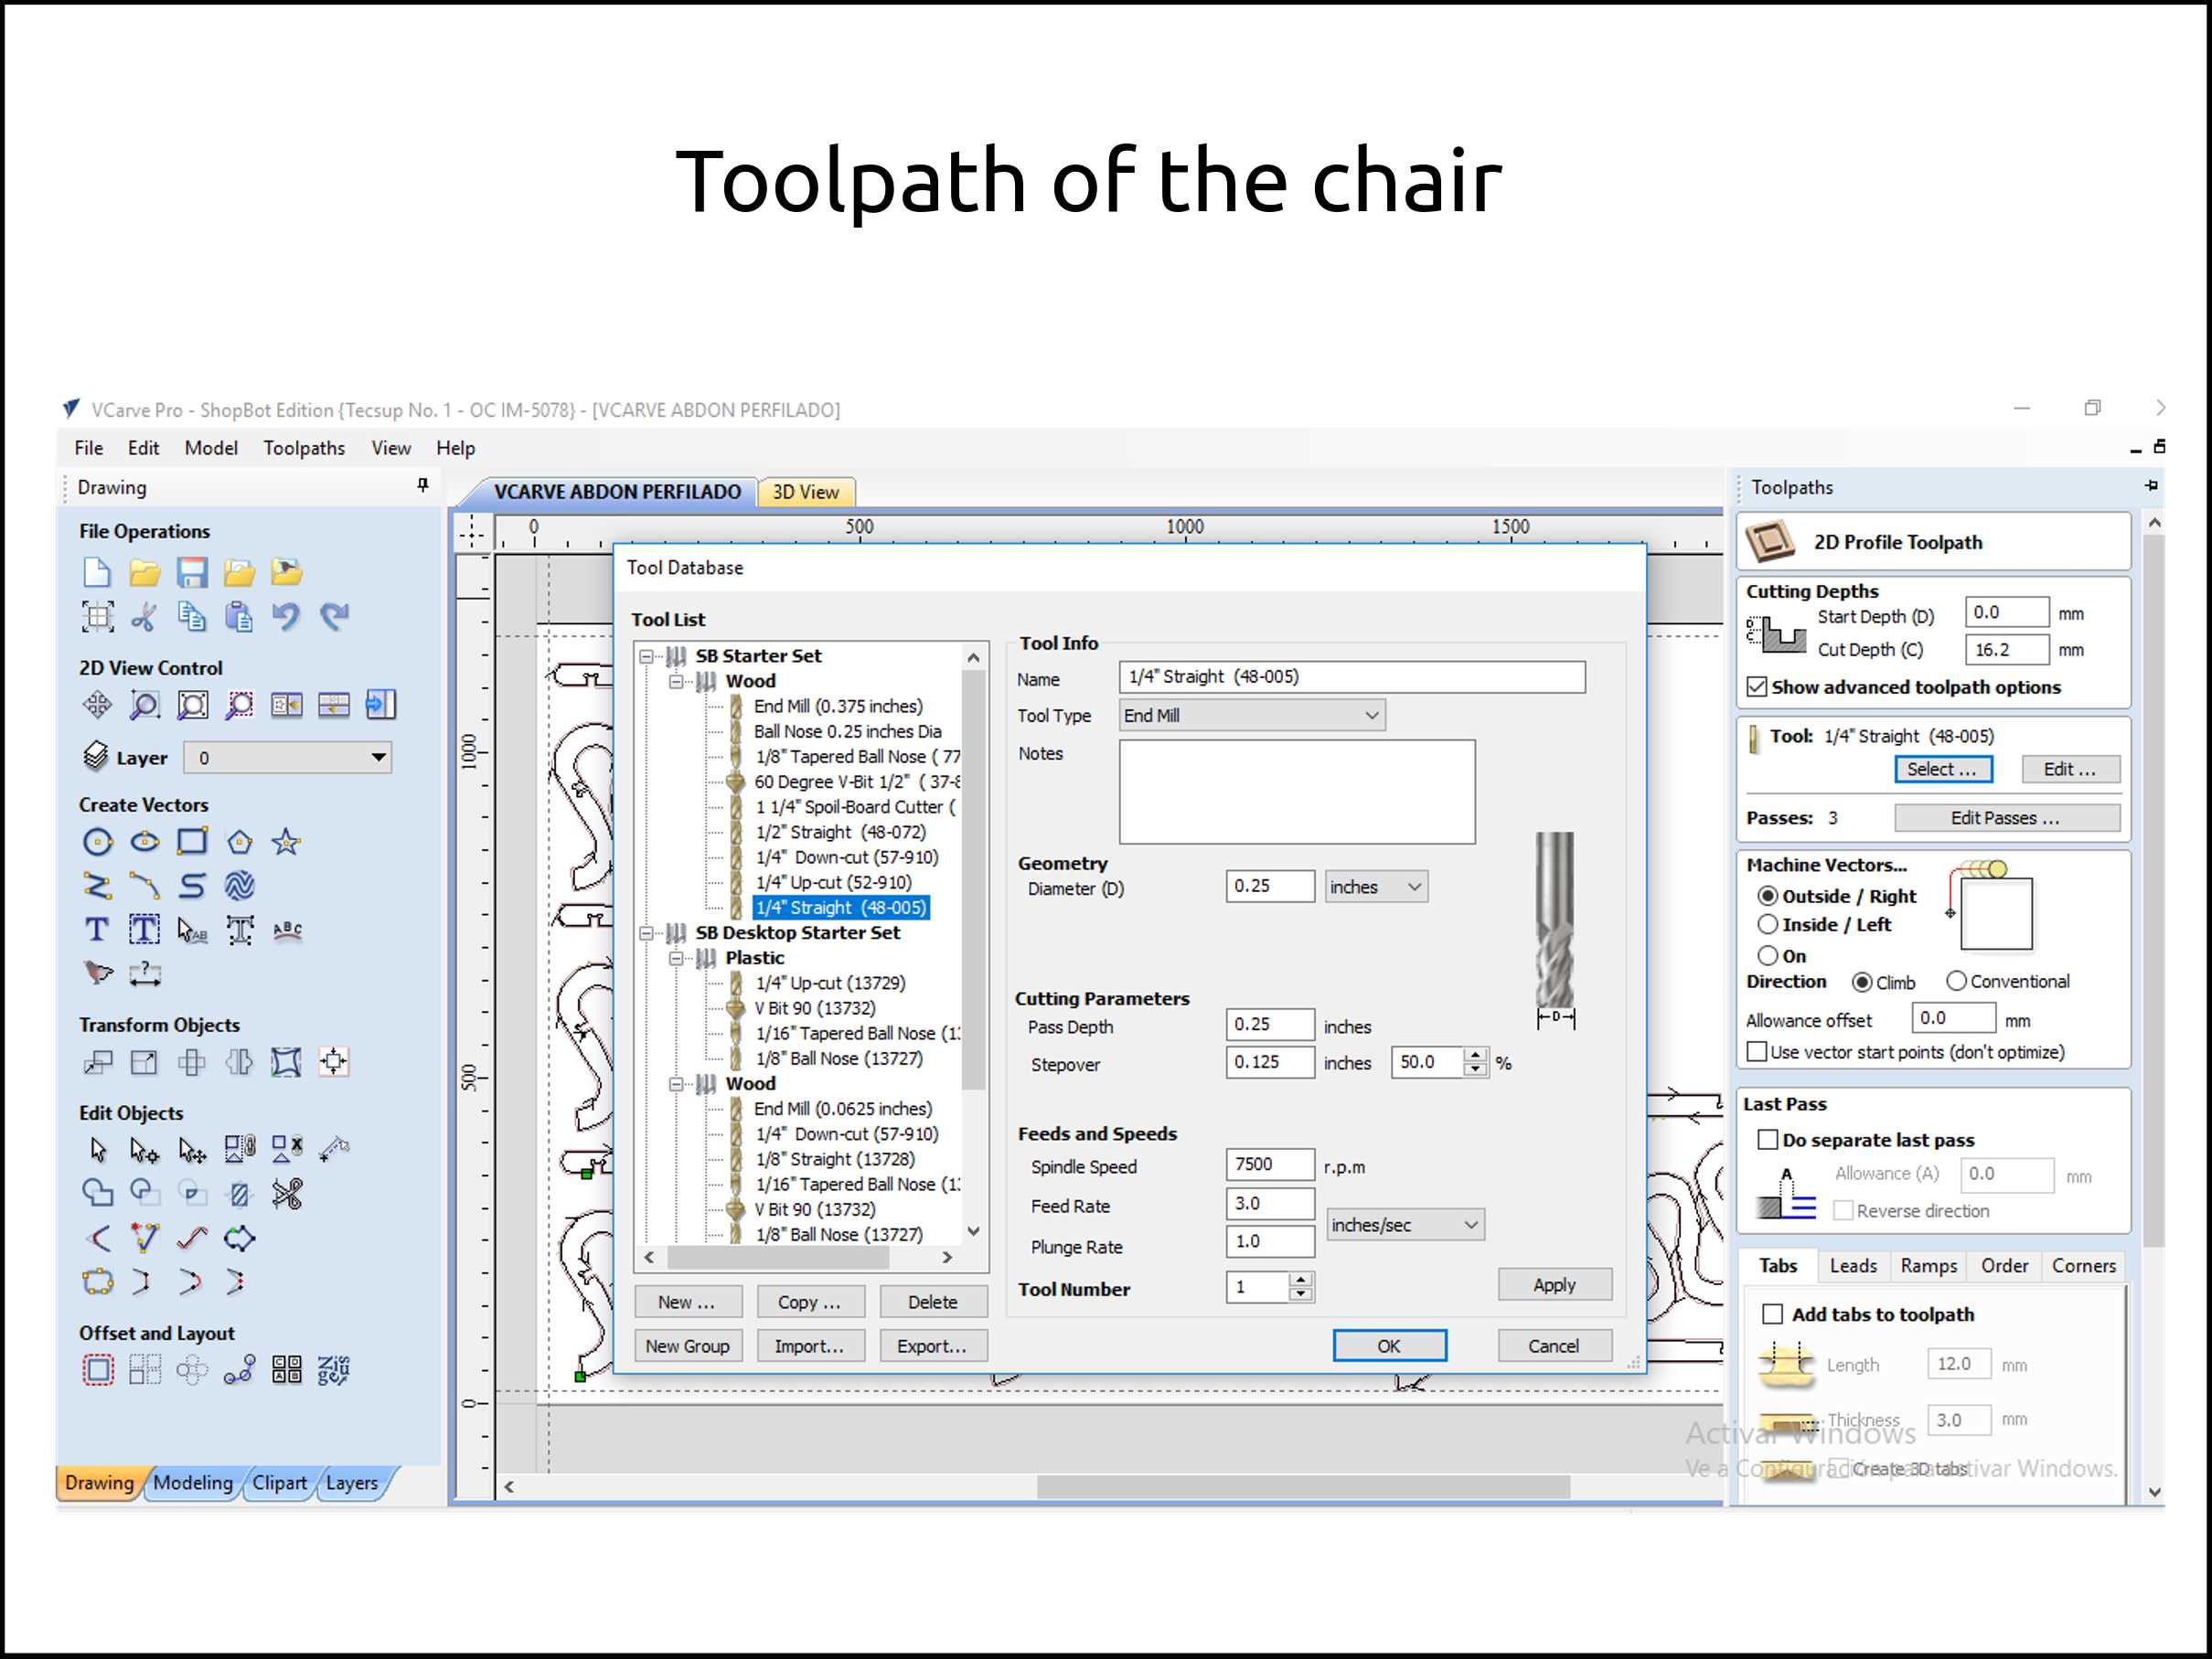Click the Spindle Speed input field
The image size is (2212, 1659).
tap(1269, 1164)
